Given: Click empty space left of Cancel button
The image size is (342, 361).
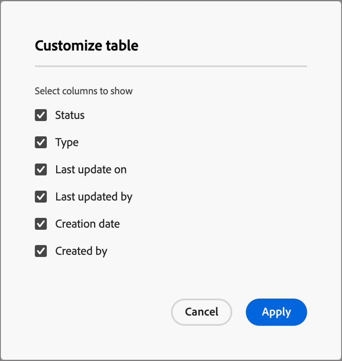Looking at the screenshot, I should click(x=100, y=312).
